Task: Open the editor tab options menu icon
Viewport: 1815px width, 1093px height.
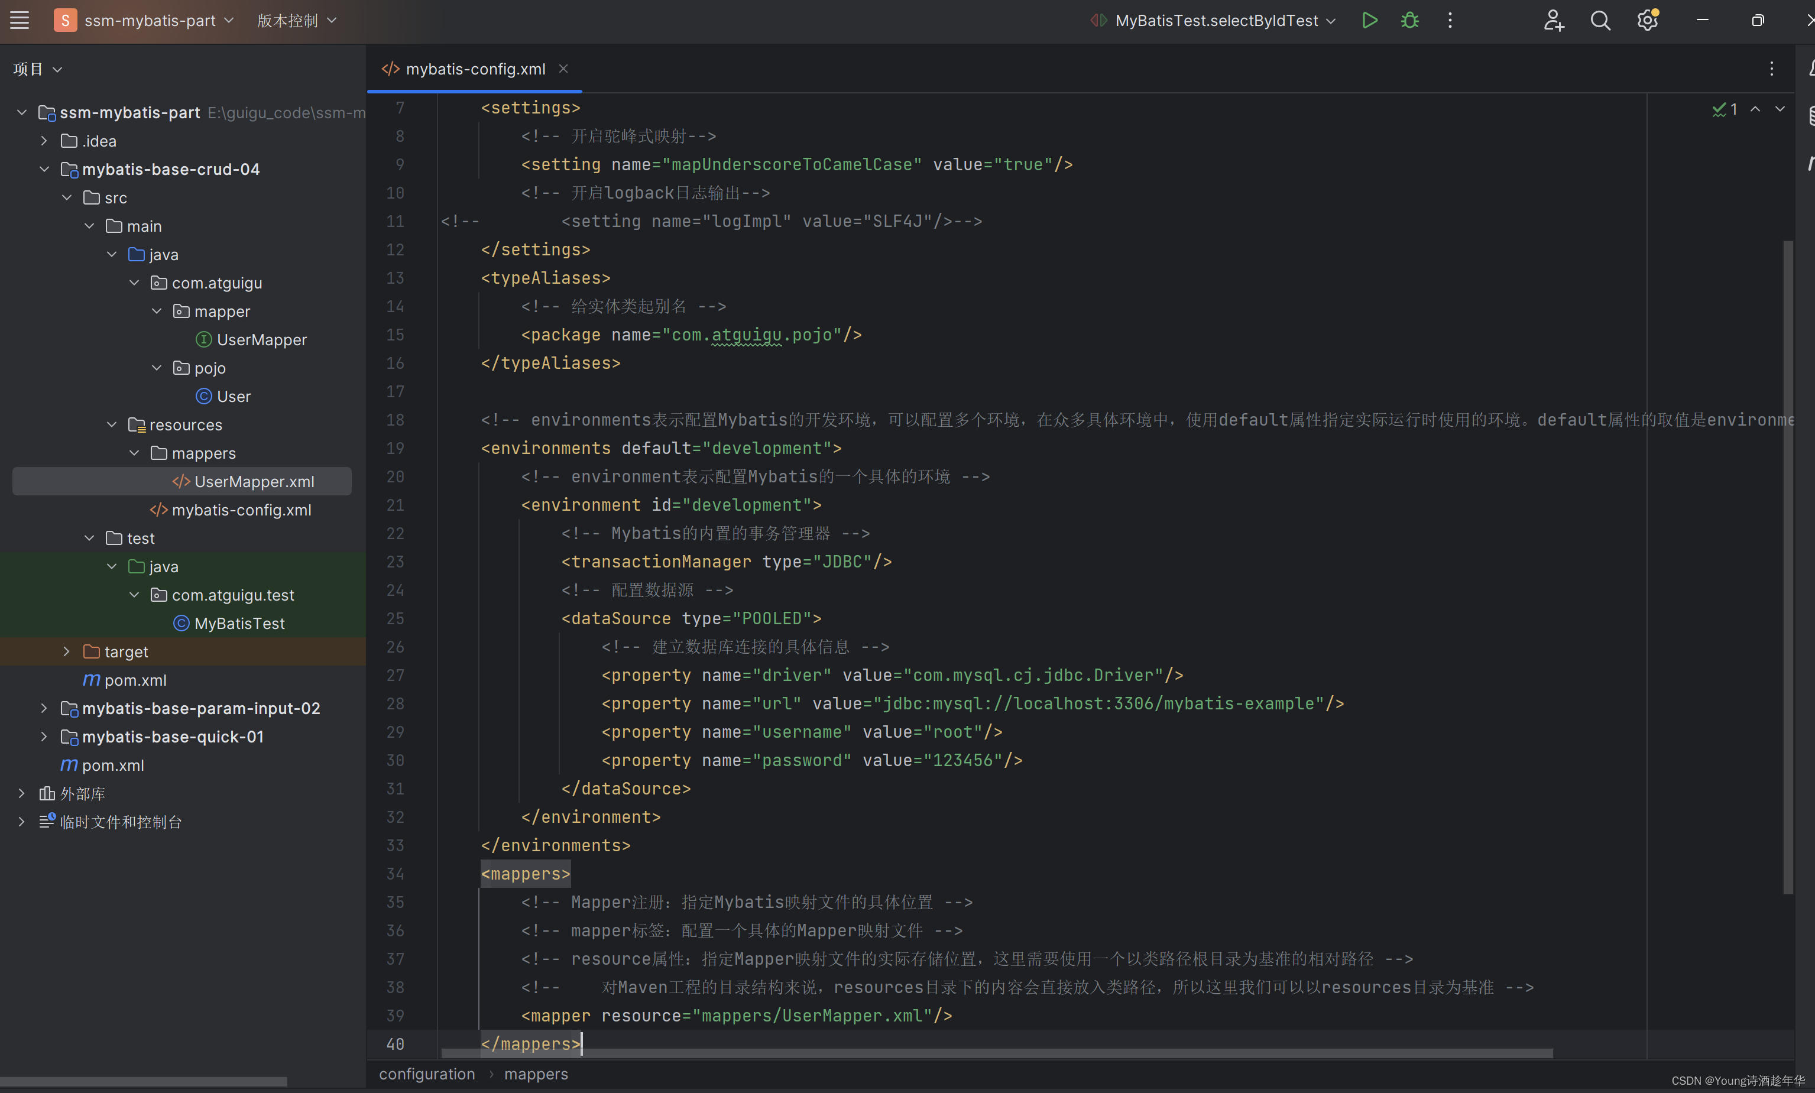Action: (1771, 69)
